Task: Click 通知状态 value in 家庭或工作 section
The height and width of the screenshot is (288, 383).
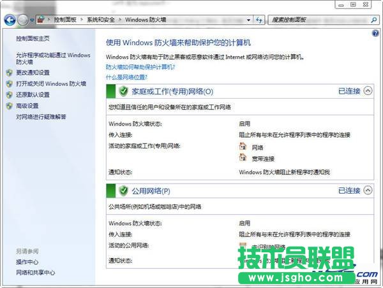Action: [284, 172]
